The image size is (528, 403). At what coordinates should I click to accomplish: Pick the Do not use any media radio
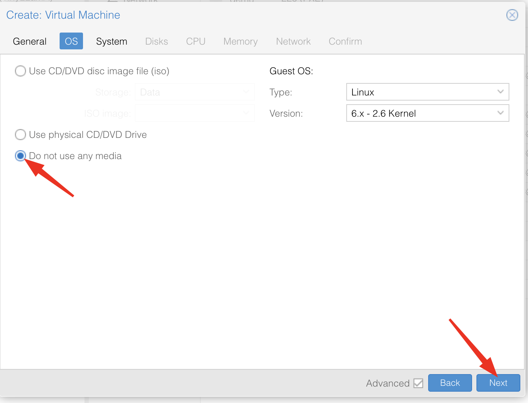(x=20, y=156)
